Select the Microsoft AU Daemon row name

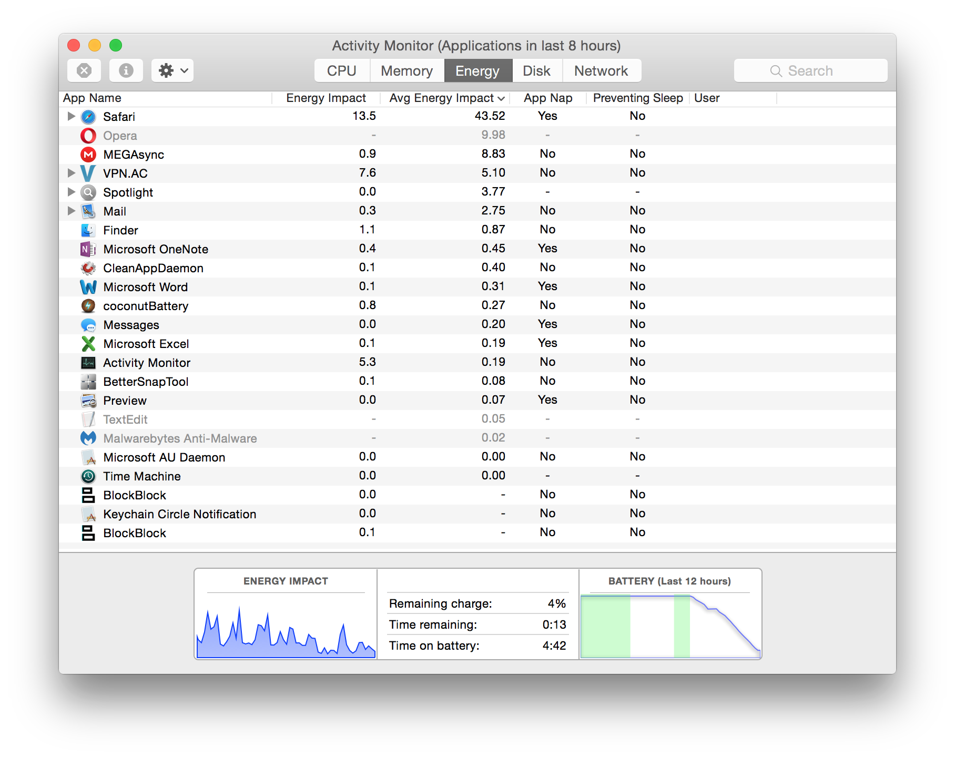pyautogui.click(x=164, y=457)
